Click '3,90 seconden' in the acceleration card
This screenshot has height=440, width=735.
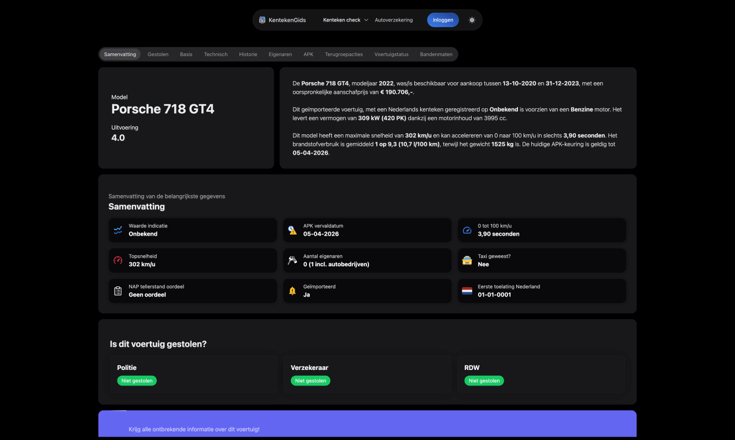[x=498, y=234]
